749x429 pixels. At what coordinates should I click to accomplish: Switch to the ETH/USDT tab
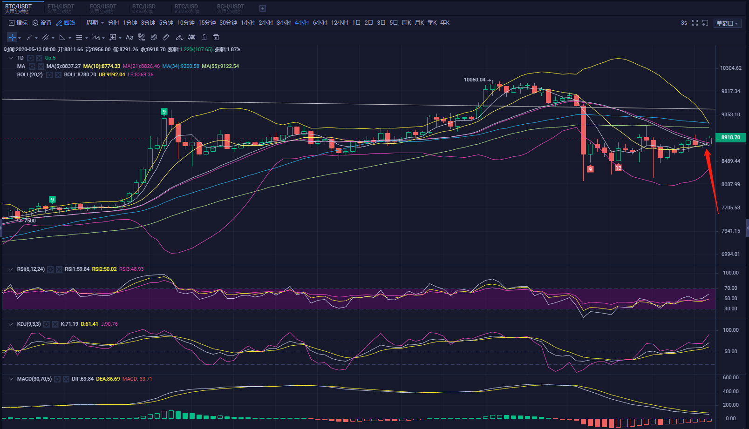coord(61,8)
